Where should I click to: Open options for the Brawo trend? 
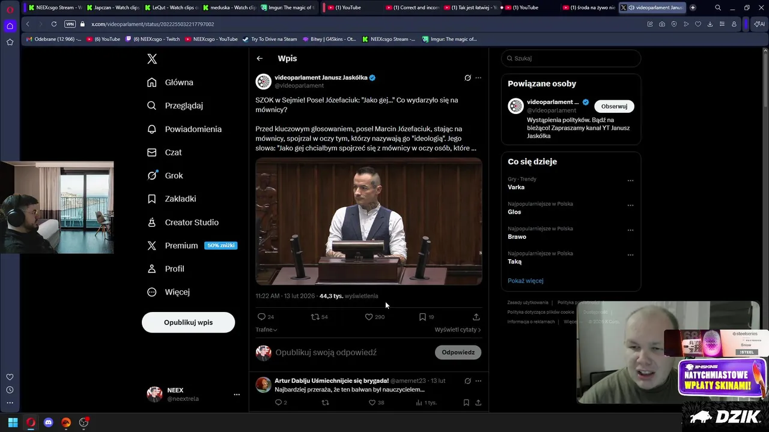[630, 230]
